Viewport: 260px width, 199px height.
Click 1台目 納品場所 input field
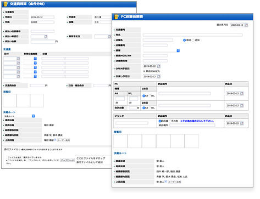185,94
